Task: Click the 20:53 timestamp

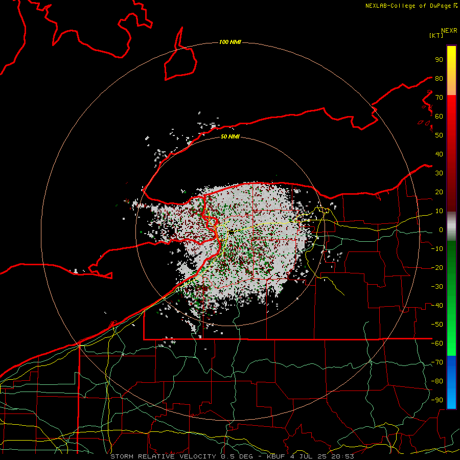Action: [x=342, y=456]
